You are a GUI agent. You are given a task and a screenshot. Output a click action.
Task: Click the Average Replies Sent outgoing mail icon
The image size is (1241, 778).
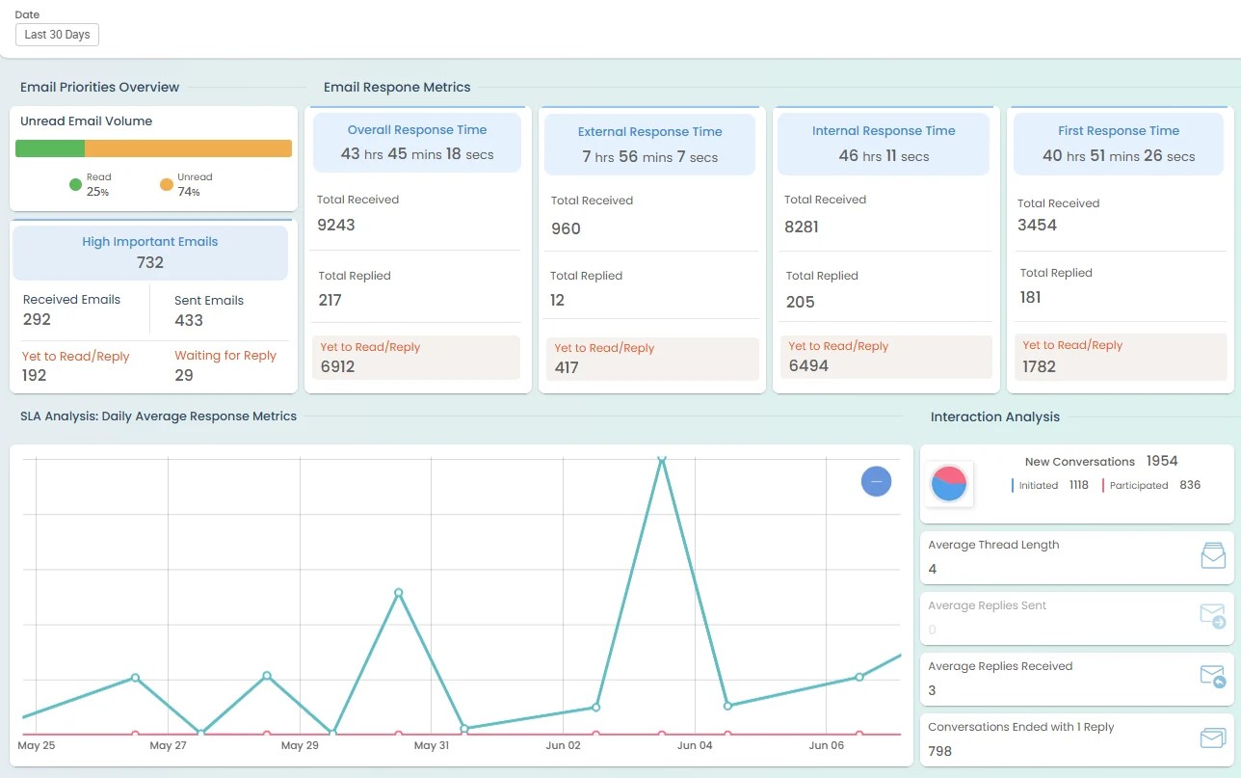pos(1211,615)
